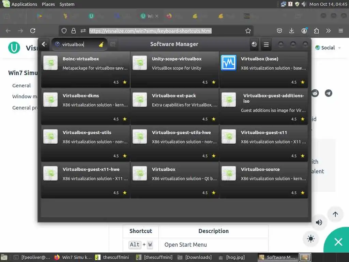
Task: Toggle the webpage sound speaker button
Action: (319, 222)
